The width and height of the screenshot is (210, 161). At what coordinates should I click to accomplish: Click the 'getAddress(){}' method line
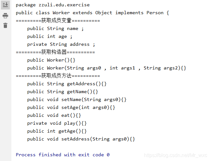pyautogui.click(x=67, y=84)
